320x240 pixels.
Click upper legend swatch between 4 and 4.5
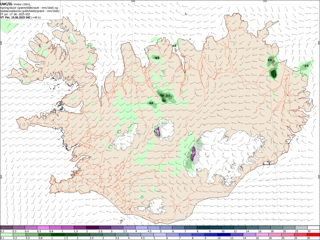coord(142,227)
